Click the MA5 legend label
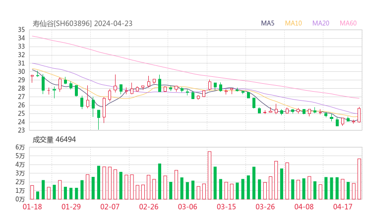This screenshot has height=218, width=367. 267,23
